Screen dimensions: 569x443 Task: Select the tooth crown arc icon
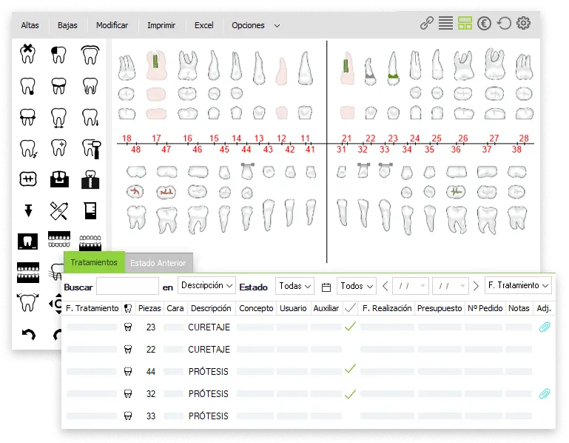click(90, 53)
